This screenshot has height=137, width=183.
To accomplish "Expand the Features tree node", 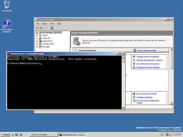I will [37, 38].
